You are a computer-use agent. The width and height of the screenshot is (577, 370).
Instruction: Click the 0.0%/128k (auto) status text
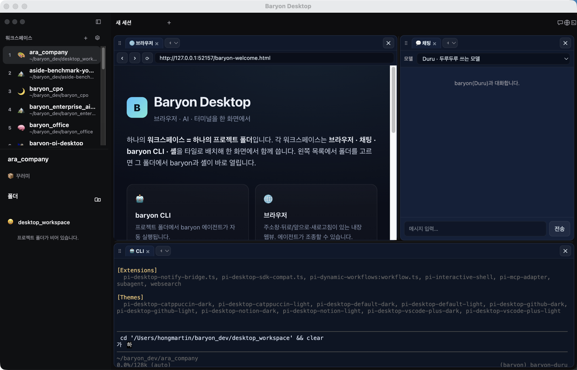click(x=143, y=365)
